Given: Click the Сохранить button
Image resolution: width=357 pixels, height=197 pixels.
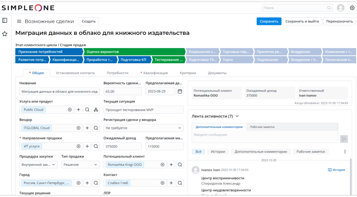Looking at the screenshot, I should click(x=269, y=21).
